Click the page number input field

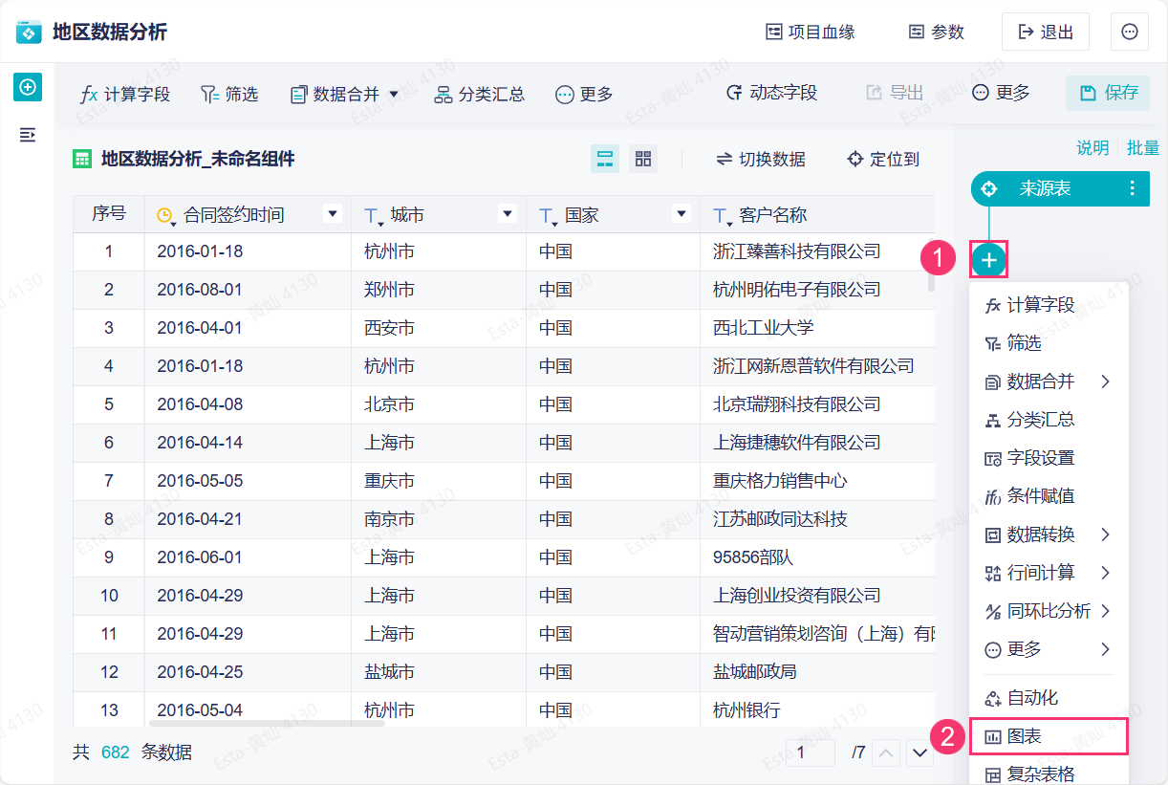(810, 752)
